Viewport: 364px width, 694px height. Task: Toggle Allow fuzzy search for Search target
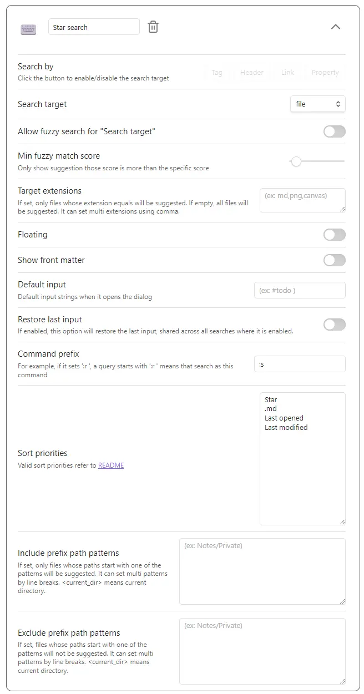click(334, 131)
